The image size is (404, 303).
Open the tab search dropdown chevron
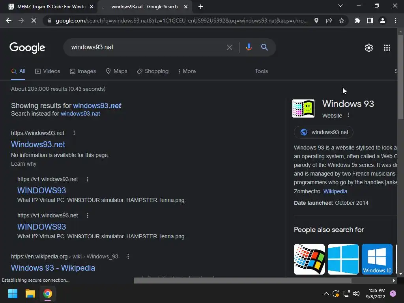(x=340, y=6)
